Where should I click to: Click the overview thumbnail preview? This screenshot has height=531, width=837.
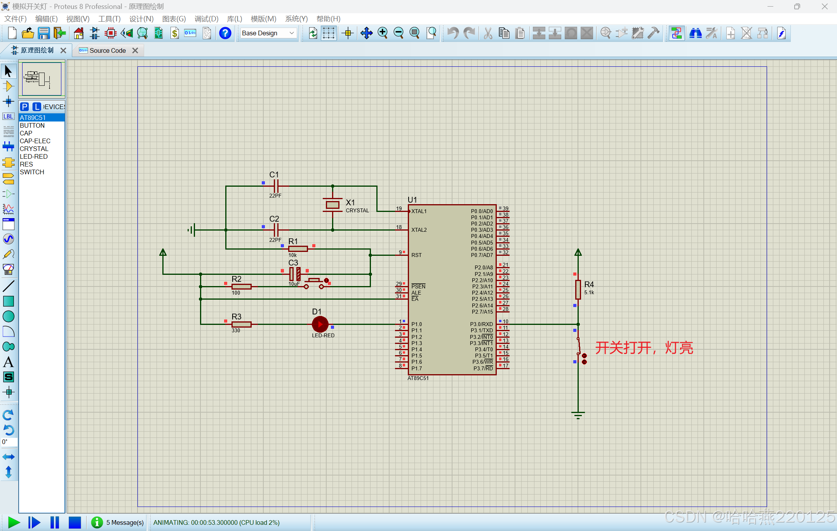point(42,79)
